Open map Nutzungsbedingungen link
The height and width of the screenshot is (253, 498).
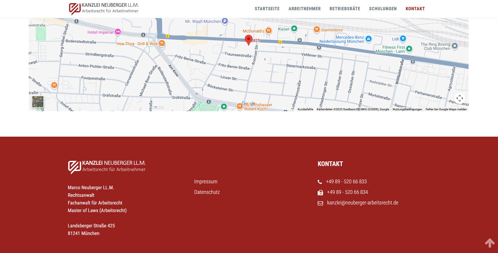(x=407, y=109)
